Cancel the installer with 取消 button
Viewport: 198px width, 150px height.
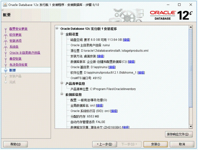[x=182, y=144]
